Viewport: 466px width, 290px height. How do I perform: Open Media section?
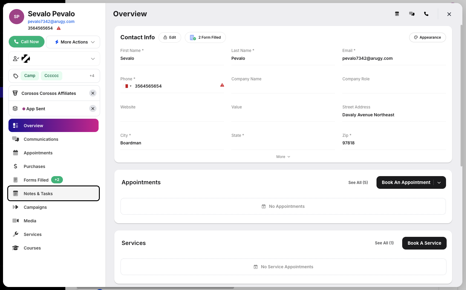[54, 221]
